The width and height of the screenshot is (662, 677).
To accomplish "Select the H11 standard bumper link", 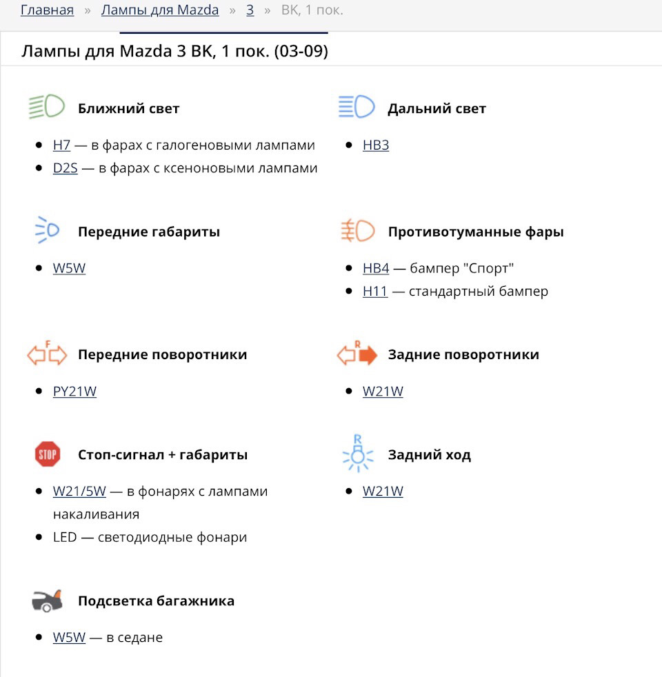I will [375, 291].
